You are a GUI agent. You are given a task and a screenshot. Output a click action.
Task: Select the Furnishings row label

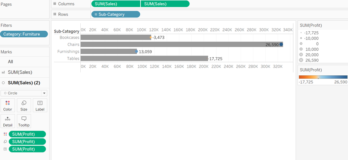[68, 51]
